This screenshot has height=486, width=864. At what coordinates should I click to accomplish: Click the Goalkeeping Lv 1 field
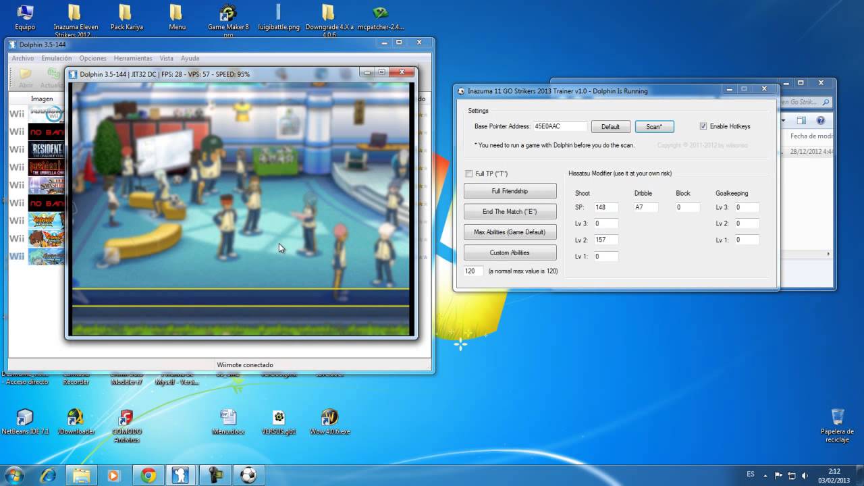point(747,240)
